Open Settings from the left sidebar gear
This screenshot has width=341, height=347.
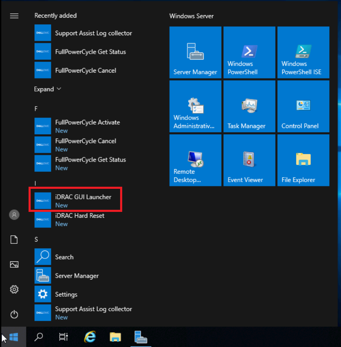[14, 289]
